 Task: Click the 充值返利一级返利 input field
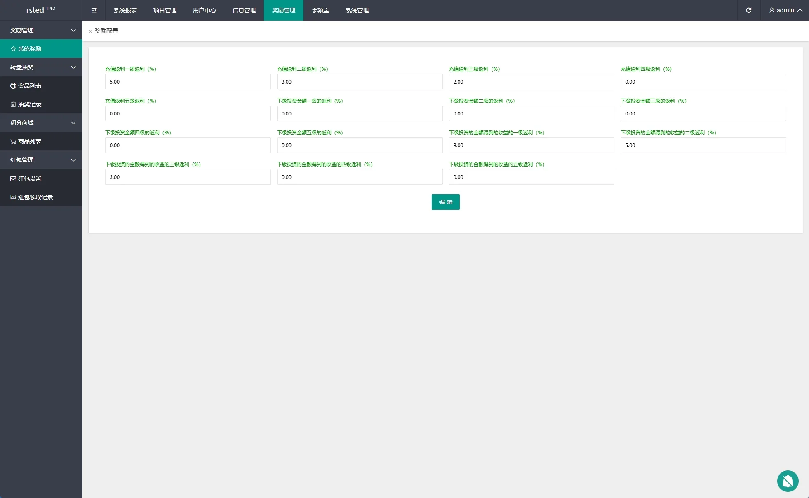pos(188,82)
